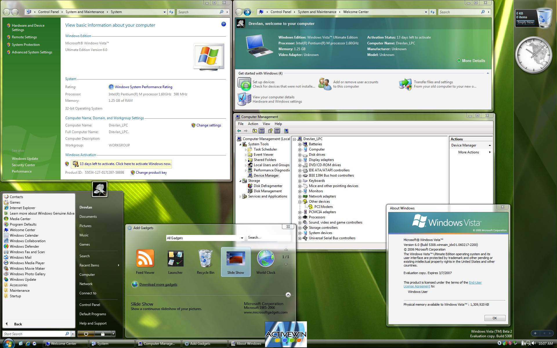Click the power button in Start menu
This screenshot has height=348, width=557.
(x=86, y=334)
